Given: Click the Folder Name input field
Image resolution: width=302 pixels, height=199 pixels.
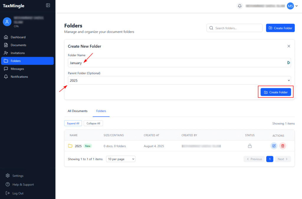Looking at the screenshot, I should point(177,63).
